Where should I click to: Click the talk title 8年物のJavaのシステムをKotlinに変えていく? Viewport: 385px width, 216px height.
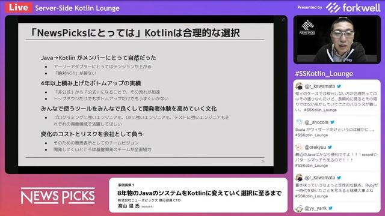(199, 193)
